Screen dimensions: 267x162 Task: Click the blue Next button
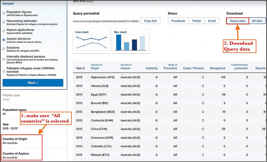point(33,83)
